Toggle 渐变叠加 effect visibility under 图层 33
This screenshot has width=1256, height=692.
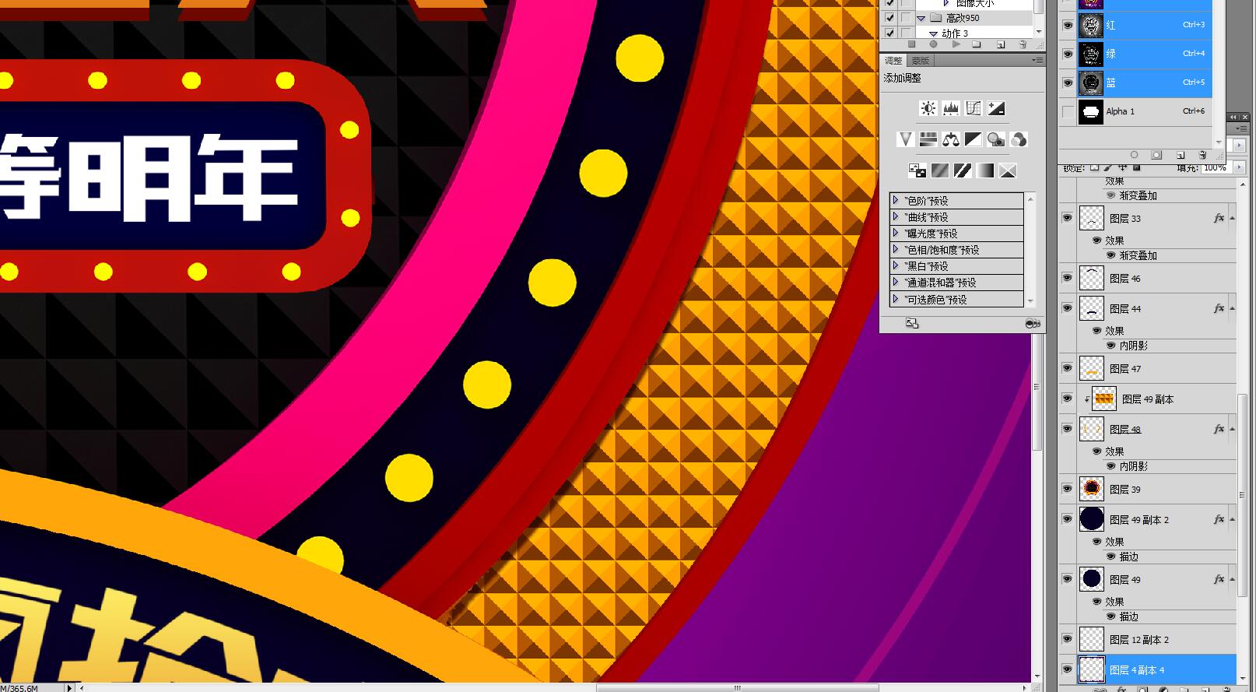(1110, 255)
